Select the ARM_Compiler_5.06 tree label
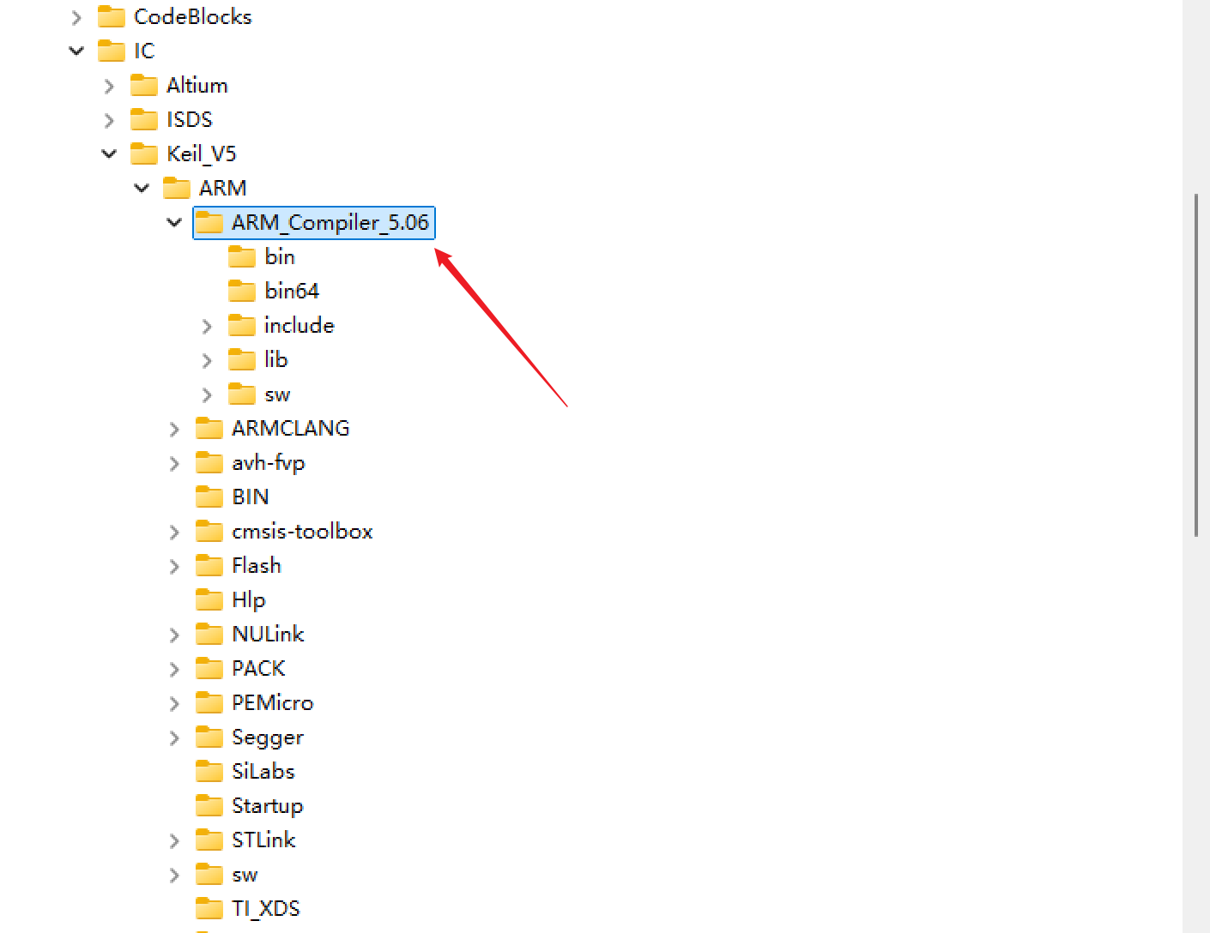This screenshot has width=1210, height=933. click(x=330, y=223)
